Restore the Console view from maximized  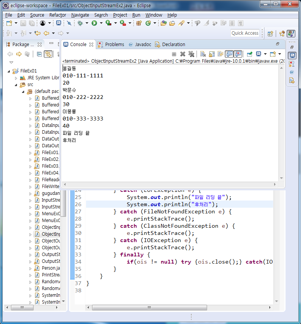[x=278, y=43]
